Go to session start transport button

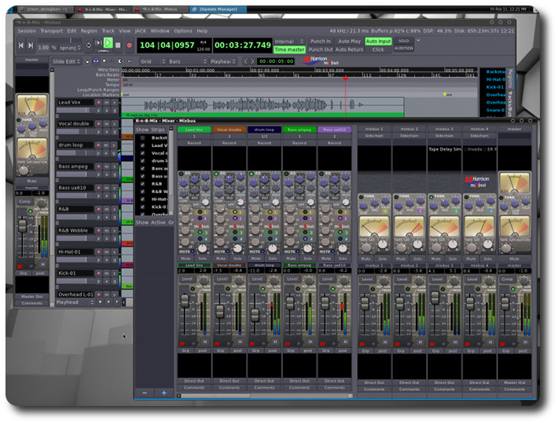(x=20, y=45)
